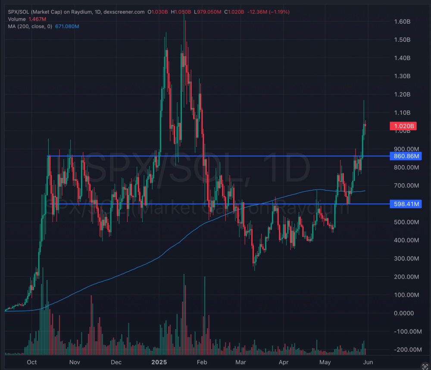Click the H1.050B high value in header
This screenshot has height=370, width=431.
coord(181,12)
